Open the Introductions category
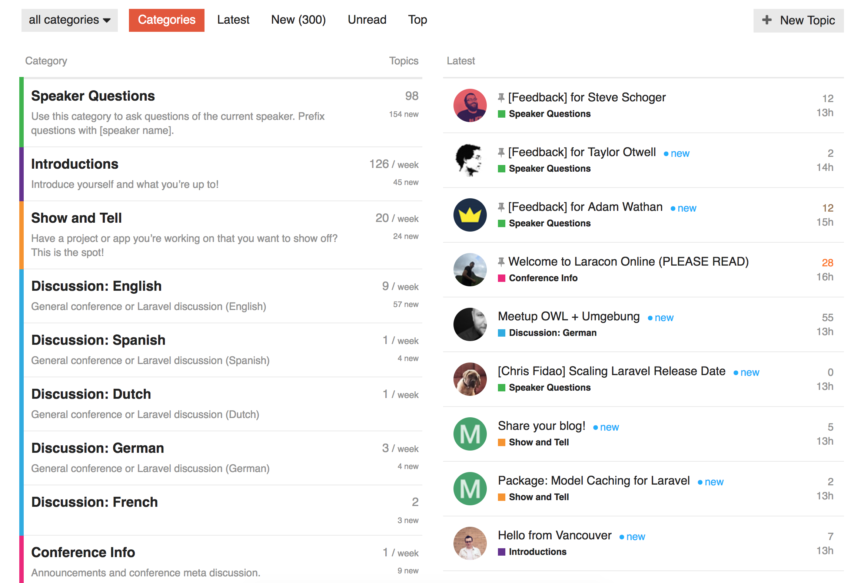Viewport: 861px width, 583px height. click(x=75, y=164)
